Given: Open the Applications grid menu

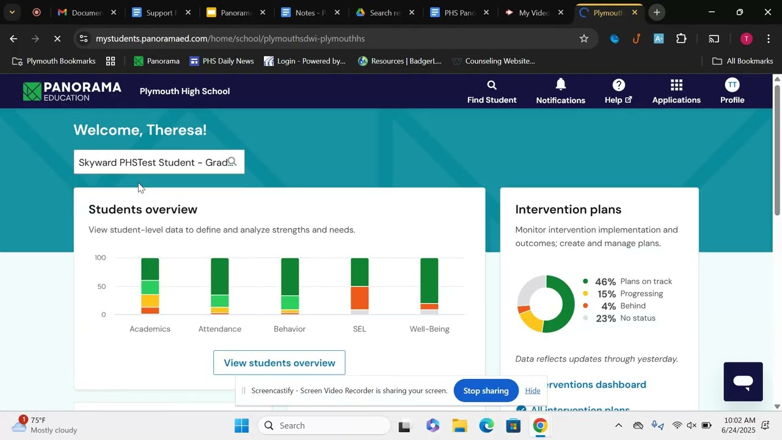Looking at the screenshot, I should tap(676, 92).
